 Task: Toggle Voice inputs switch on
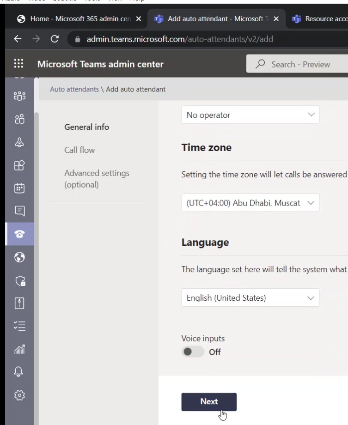click(193, 352)
